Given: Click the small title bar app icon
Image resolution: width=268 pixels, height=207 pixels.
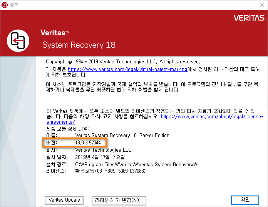Looking at the screenshot, I should click(x=5, y=5).
